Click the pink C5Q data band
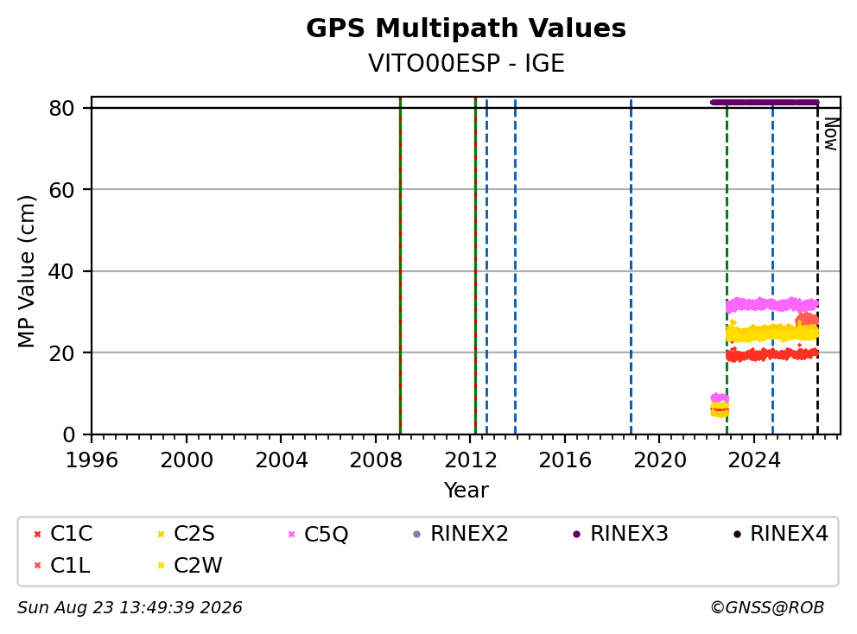857x634 pixels. pos(771,304)
